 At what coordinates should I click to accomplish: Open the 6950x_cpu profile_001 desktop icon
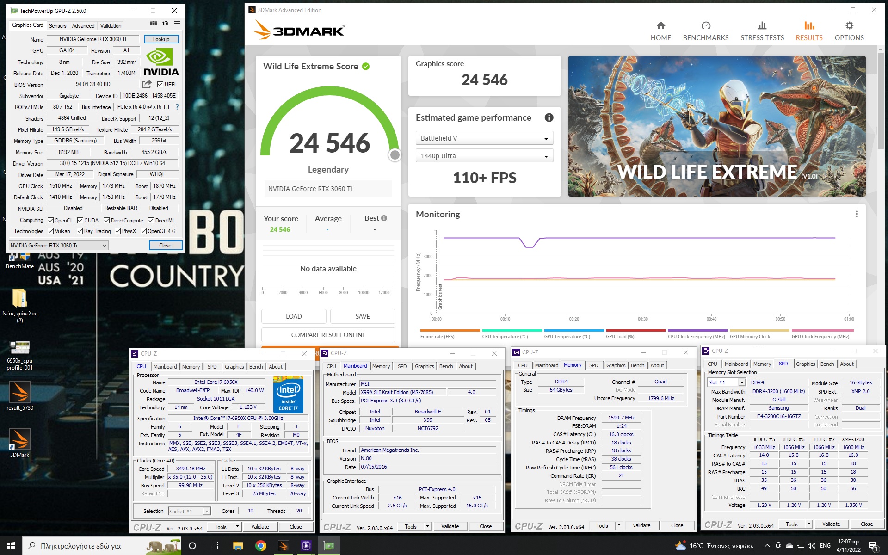pyautogui.click(x=19, y=347)
